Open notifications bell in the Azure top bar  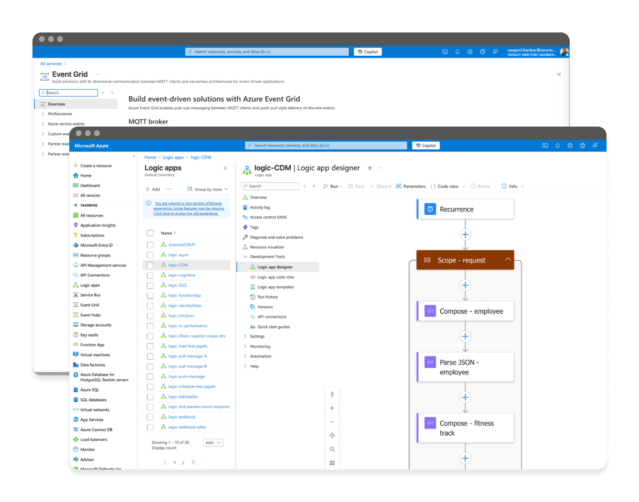pos(557,146)
